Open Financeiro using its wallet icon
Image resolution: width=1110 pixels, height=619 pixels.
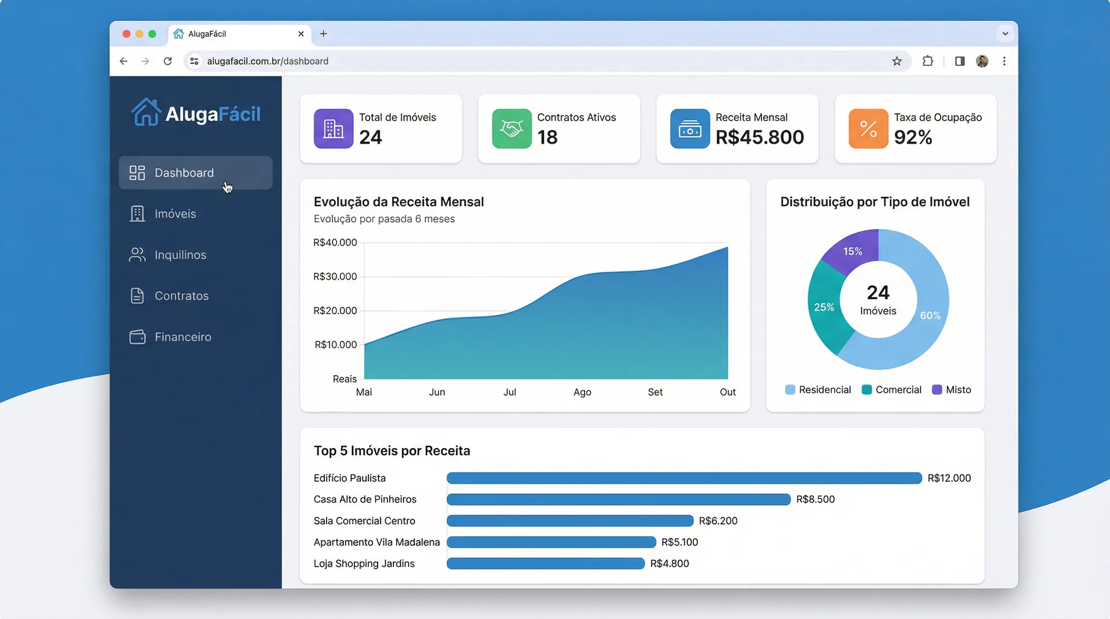(137, 337)
